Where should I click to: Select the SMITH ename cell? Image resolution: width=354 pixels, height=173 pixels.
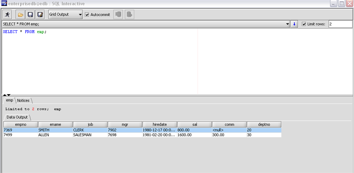click(55, 130)
